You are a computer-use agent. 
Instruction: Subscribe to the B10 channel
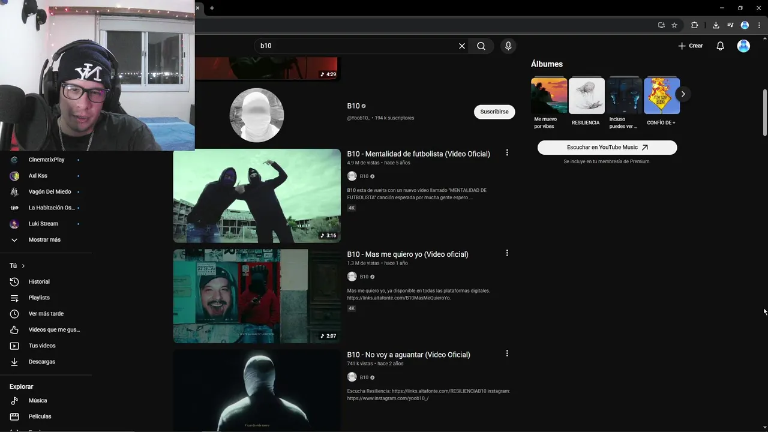494,112
